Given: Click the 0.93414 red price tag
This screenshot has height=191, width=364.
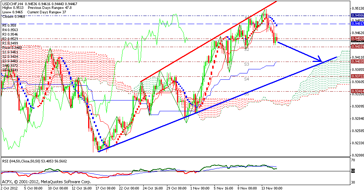Looking at the screenshot, I should pos(357,91).
